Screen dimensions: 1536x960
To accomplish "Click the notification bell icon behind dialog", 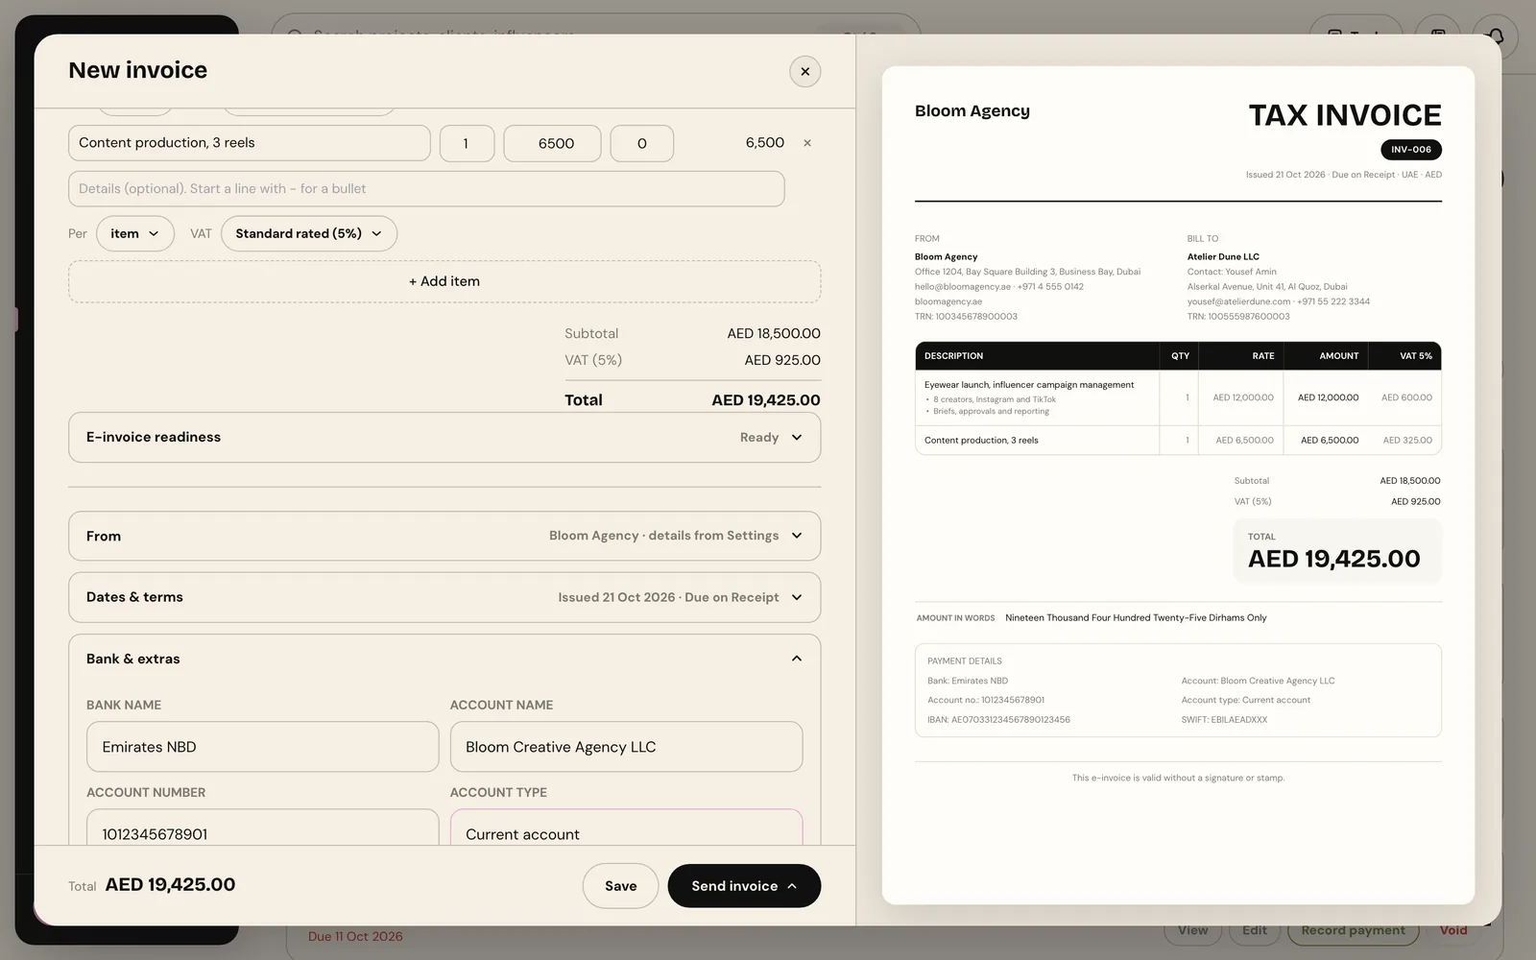I will click(1495, 36).
